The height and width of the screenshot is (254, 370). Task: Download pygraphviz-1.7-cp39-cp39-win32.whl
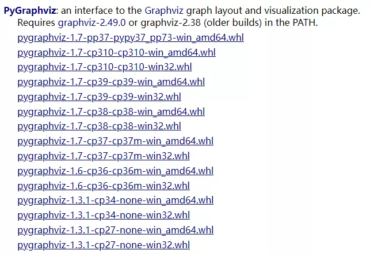(x=99, y=97)
